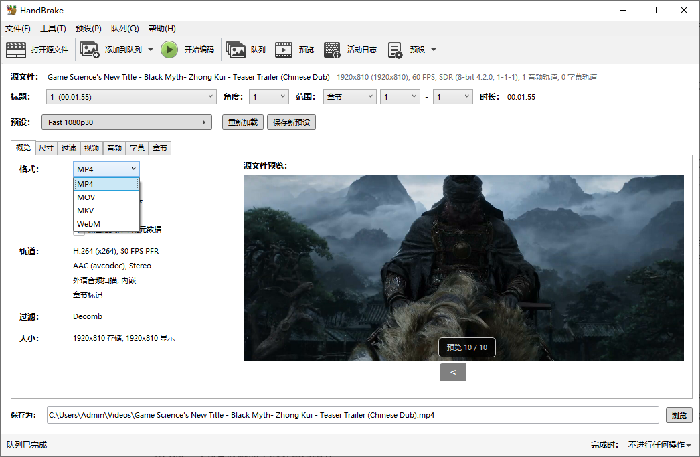Open the 文件(F) menu
Image resolution: width=700 pixels, height=457 pixels.
18,29
